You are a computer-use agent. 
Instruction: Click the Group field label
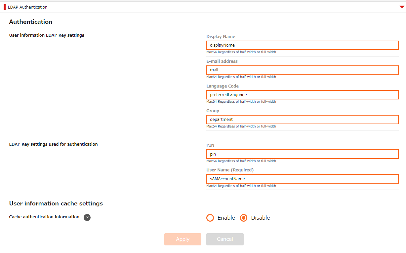click(x=213, y=111)
